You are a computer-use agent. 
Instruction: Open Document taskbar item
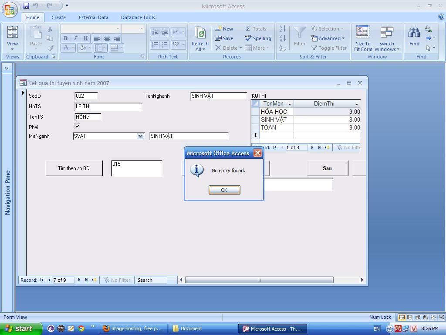[203, 328]
